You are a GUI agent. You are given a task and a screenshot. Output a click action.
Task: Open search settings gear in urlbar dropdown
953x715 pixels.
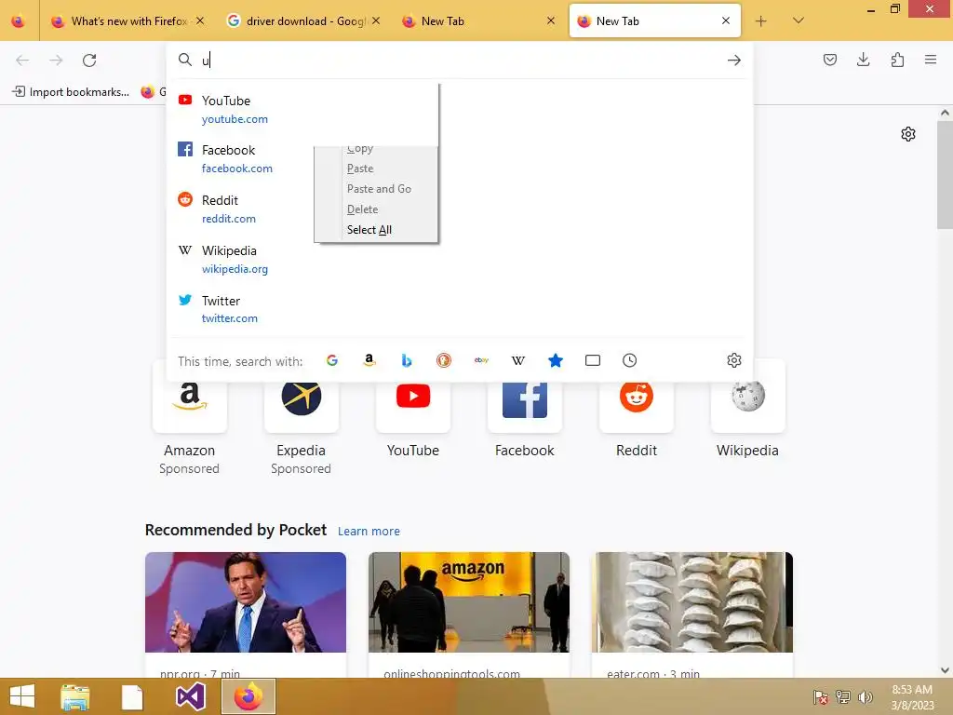pos(734,360)
